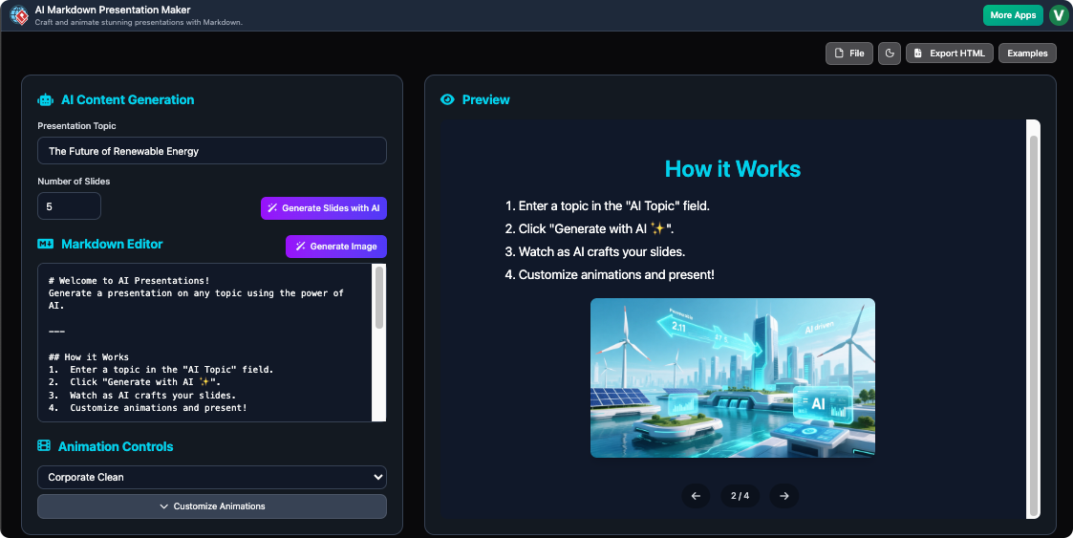This screenshot has height=538, width=1073.
Task: Open the Corporate Clean animation dropdown
Action: [x=212, y=477]
